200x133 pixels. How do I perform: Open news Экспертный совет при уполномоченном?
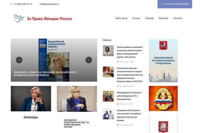point(130,75)
